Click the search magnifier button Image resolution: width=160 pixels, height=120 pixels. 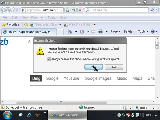tap(152, 10)
